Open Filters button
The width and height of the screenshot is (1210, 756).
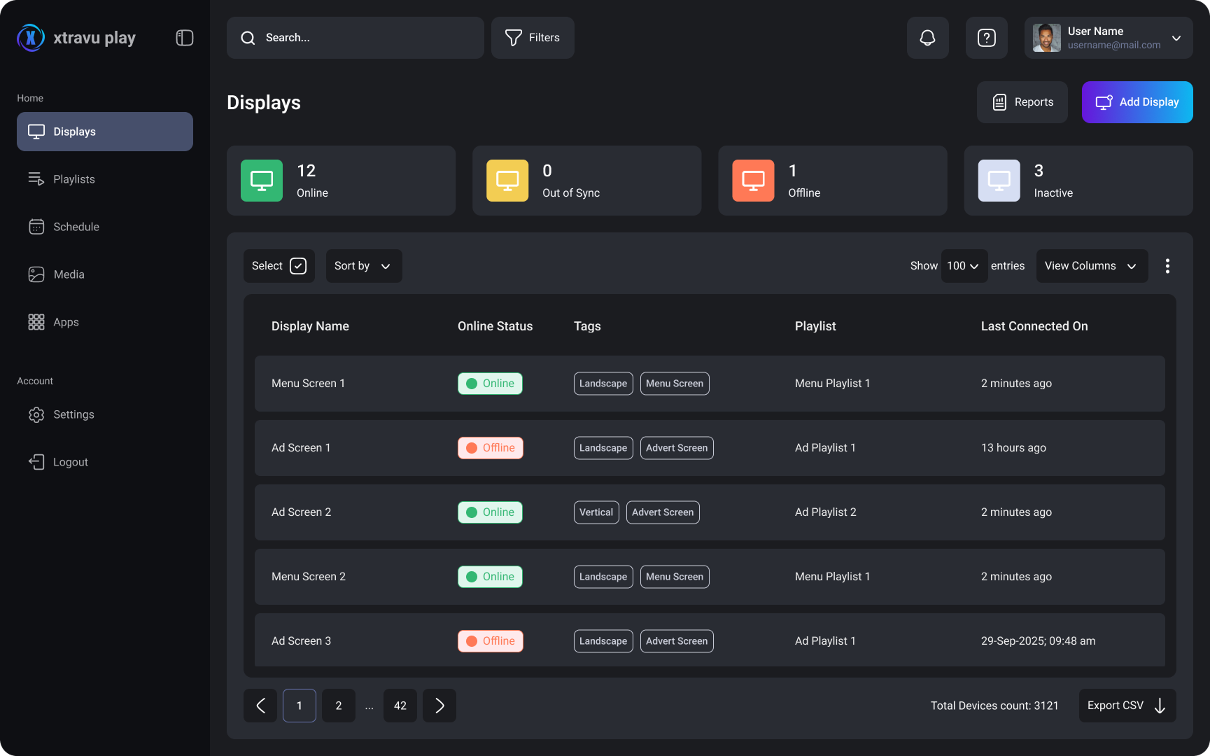(533, 38)
